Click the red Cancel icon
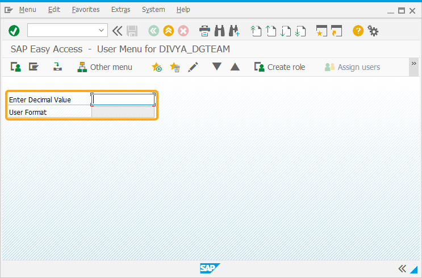Viewport: 422px width, 278px height. [x=183, y=31]
